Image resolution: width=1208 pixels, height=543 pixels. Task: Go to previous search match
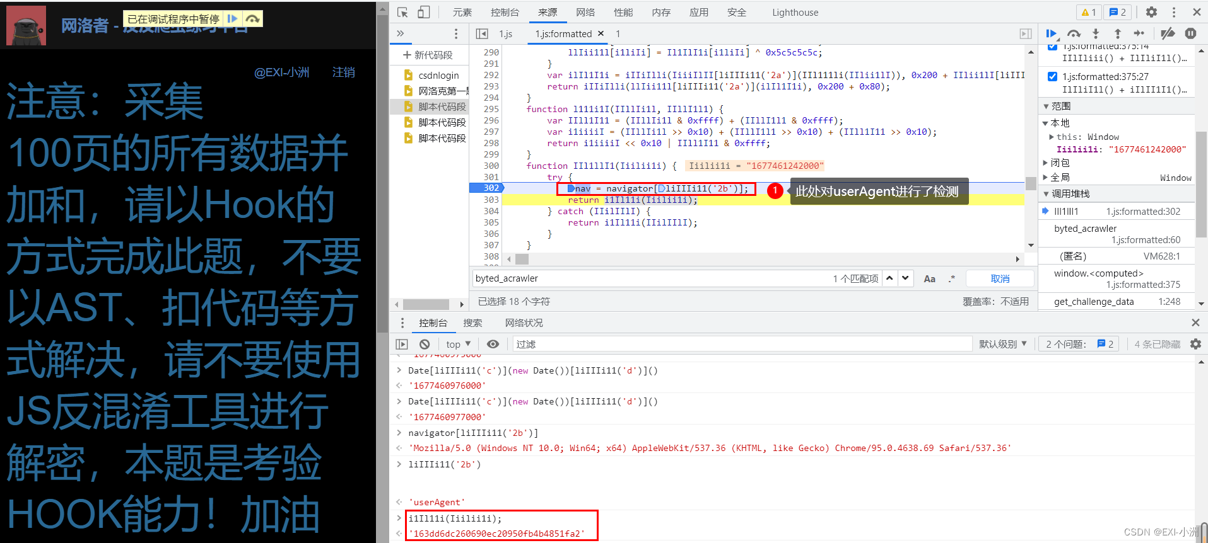(x=889, y=278)
